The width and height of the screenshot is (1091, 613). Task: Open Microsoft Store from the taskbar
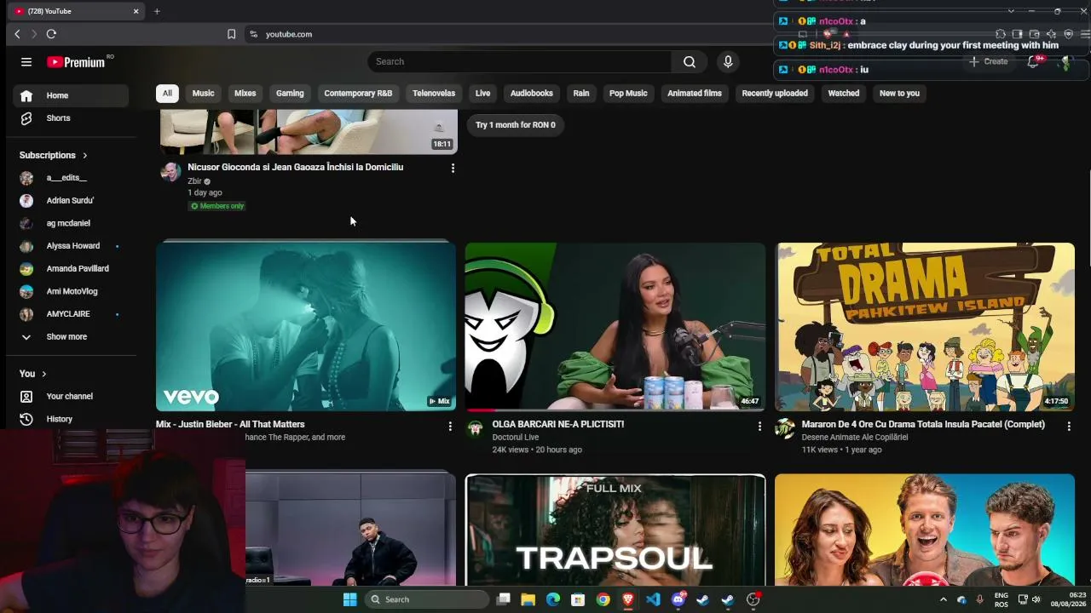(x=578, y=599)
